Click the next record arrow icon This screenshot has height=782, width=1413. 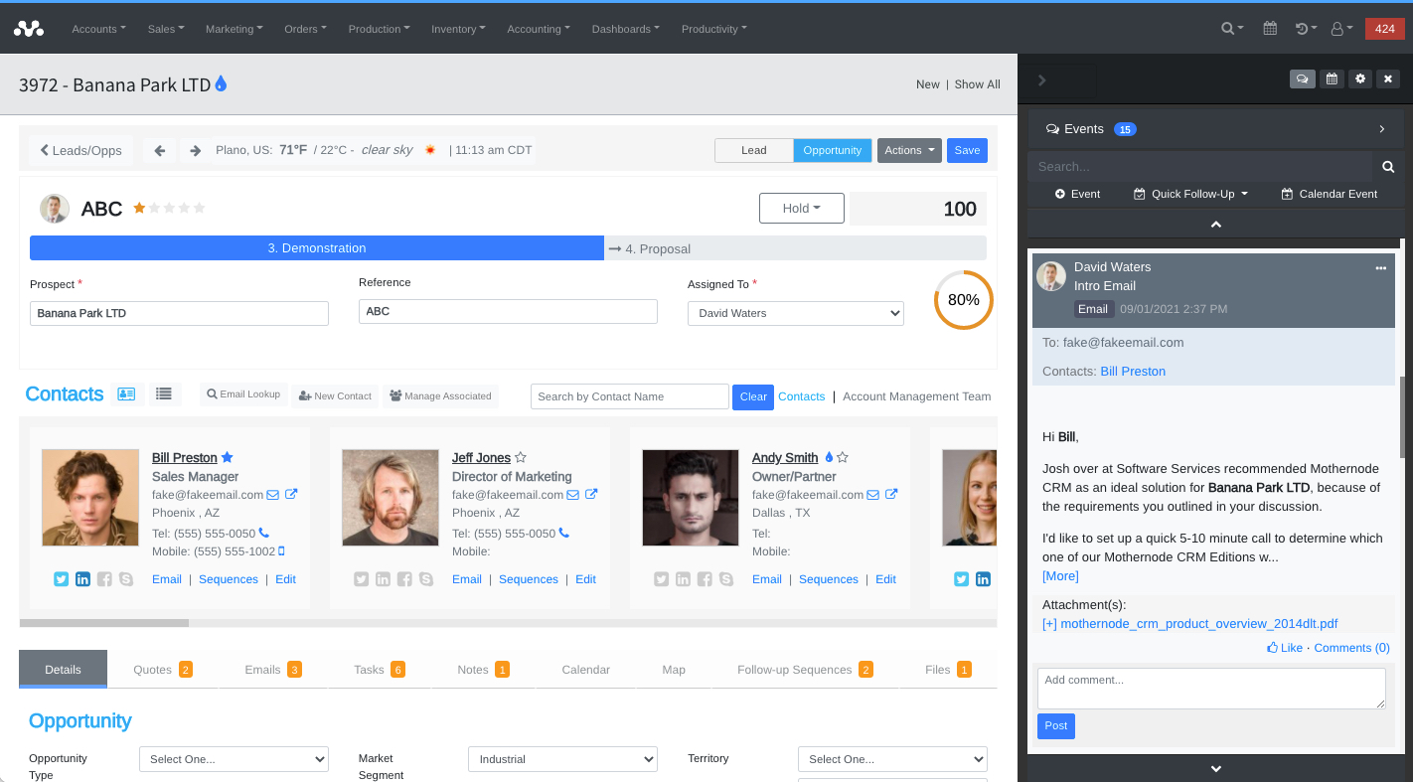(195, 150)
